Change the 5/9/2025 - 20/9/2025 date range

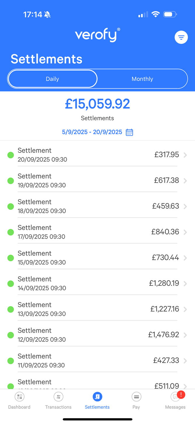92,132
